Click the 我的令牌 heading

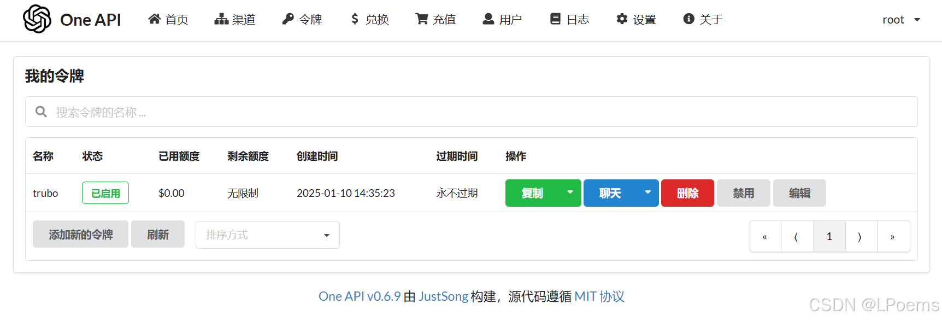pyautogui.click(x=55, y=76)
